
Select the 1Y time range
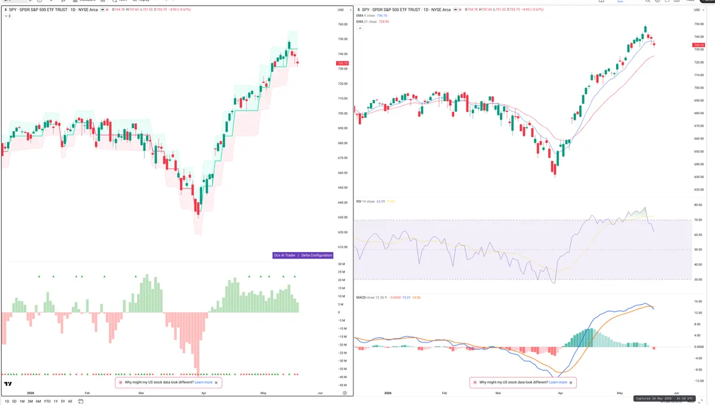point(55,401)
